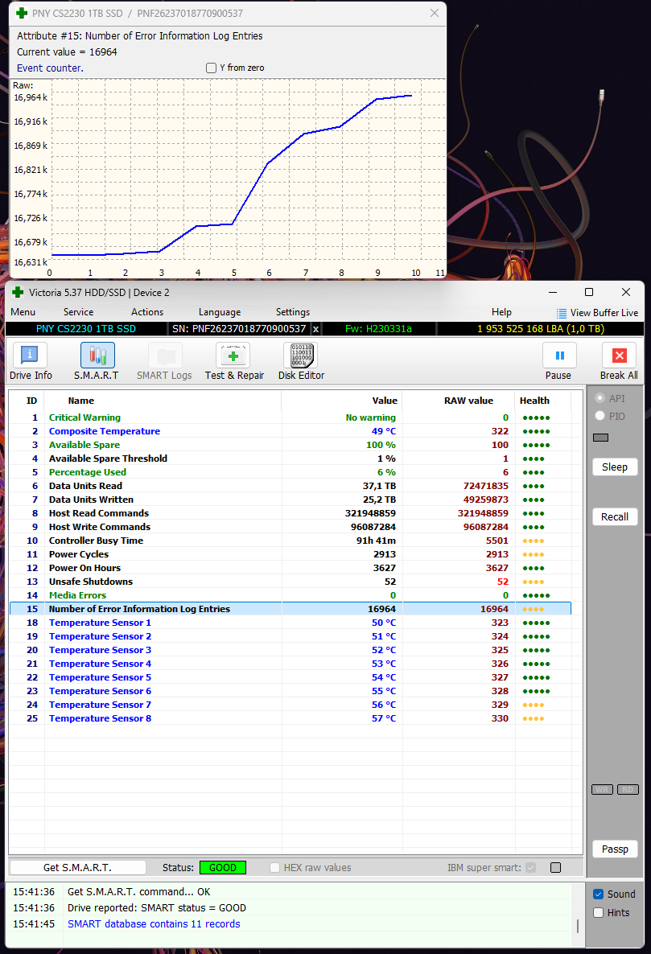This screenshot has height=954, width=651.
Task: Select the Composite Temperature attribute
Action: point(290,431)
